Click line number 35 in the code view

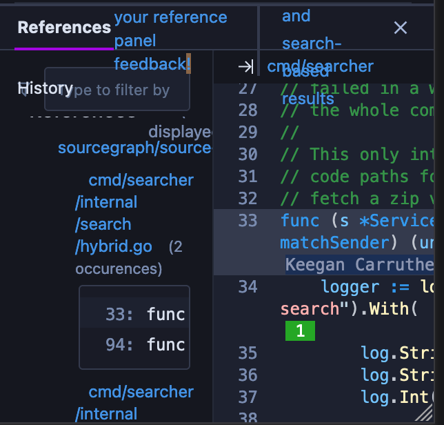tap(248, 353)
